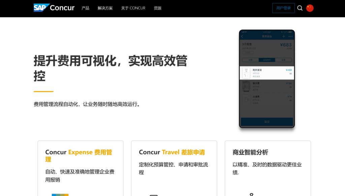Screen dimensions: 345x196
Task: Click the description 以精准、及时的数据驱动更佳业绩
Action: pyautogui.click(x=267, y=168)
